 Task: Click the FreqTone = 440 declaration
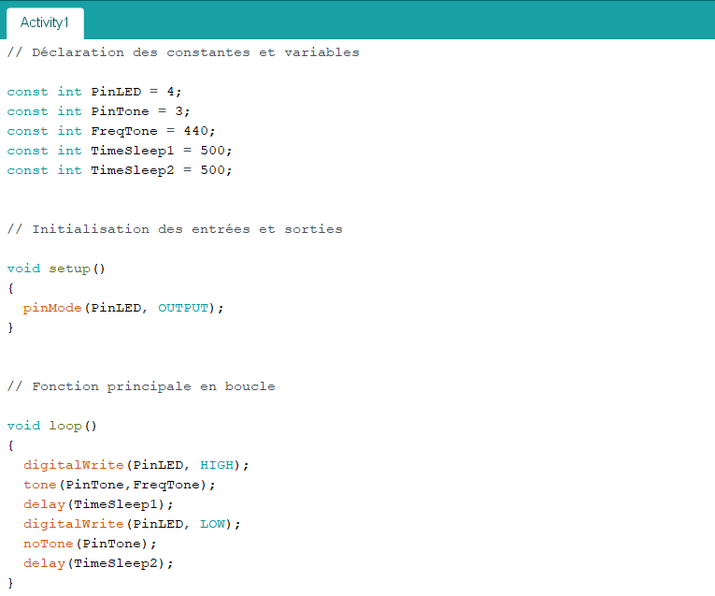pyautogui.click(x=110, y=131)
